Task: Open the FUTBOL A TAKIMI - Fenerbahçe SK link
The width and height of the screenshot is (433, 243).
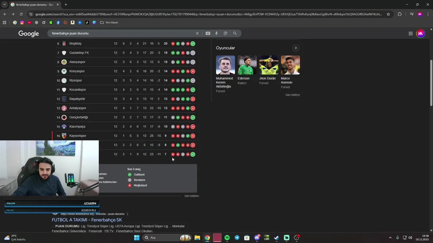Action: click(x=87, y=220)
